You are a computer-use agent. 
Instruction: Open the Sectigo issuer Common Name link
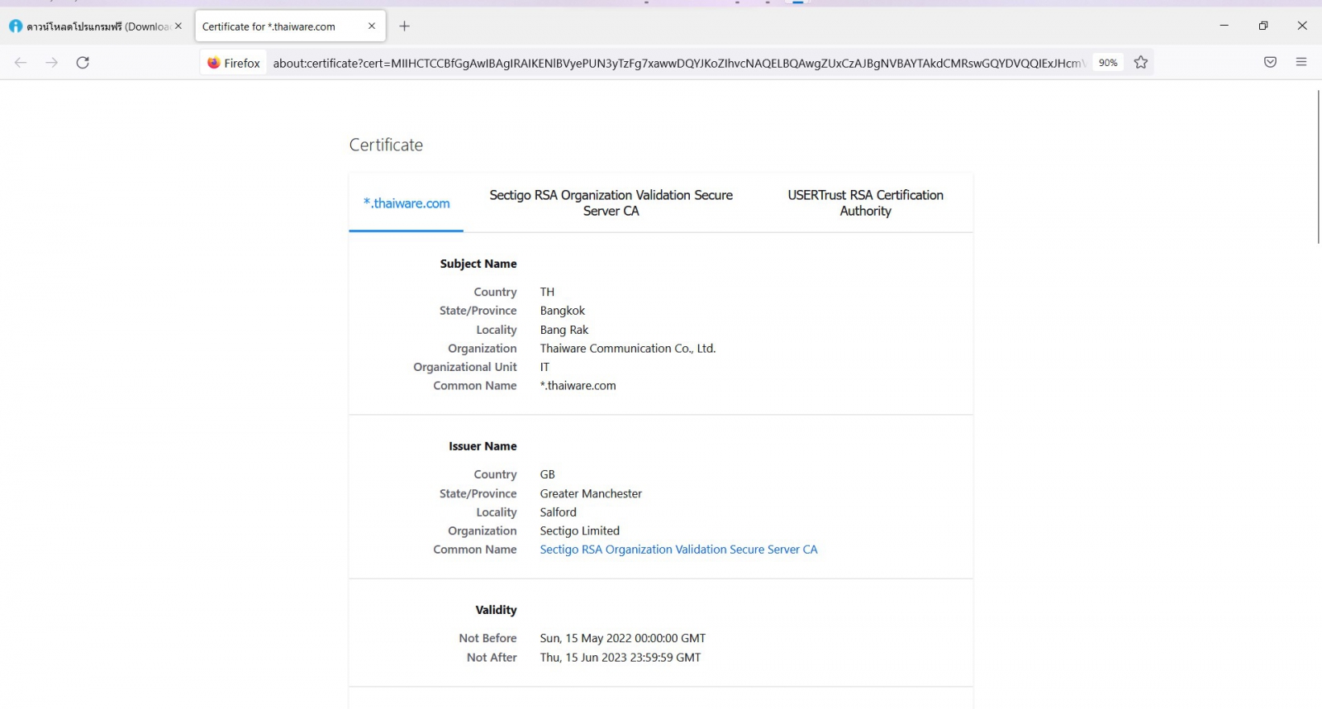678,550
